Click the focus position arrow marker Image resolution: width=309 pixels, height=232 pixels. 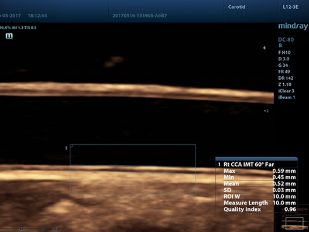pos(265,47)
